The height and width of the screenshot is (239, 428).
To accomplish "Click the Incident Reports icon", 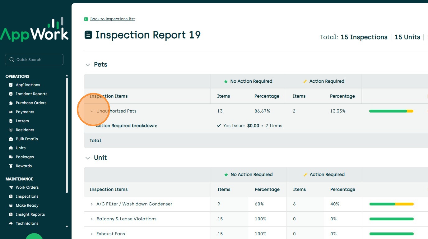I will pyautogui.click(x=11, y=94).
